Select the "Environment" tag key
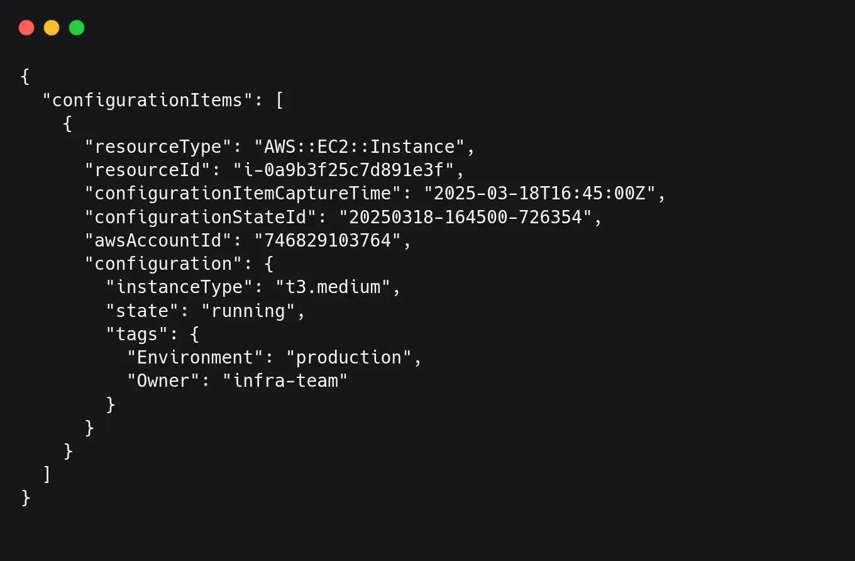This screenshot has width=855, height=561. pos(195,357)
